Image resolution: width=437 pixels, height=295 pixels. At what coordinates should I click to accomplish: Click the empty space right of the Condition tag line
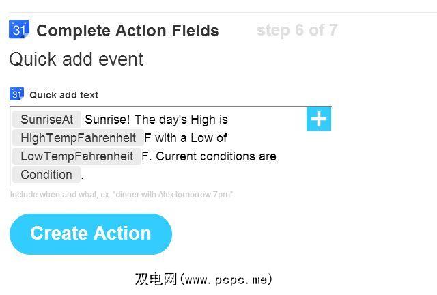pyautogui.click(x=205, y=175)
